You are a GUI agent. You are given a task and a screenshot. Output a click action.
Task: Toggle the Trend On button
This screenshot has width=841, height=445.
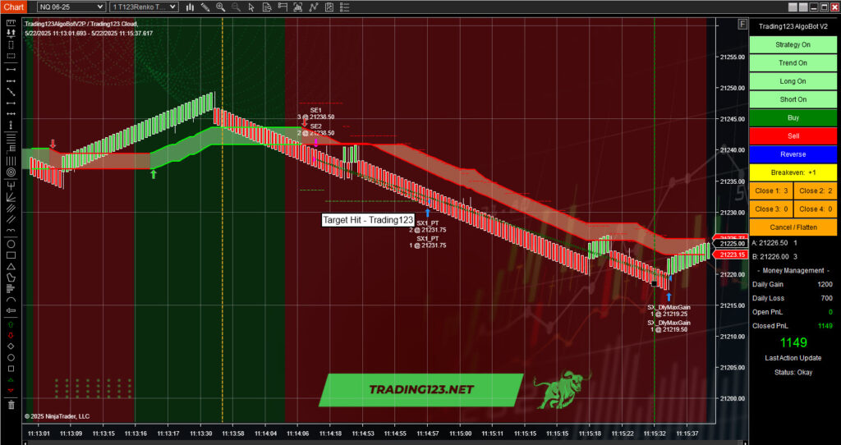tap(793, 62)
